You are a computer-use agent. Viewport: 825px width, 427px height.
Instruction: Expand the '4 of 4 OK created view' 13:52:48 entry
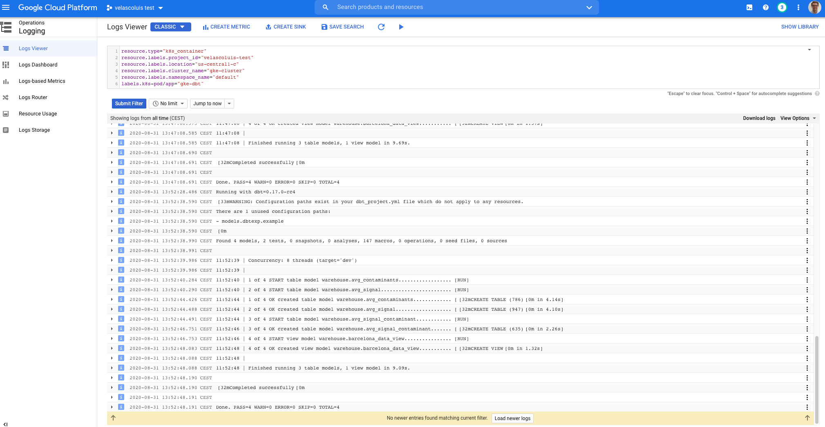[112, 348]
